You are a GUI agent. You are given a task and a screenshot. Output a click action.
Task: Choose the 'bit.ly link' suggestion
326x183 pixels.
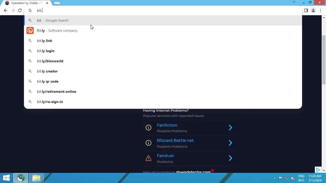(163, 41)
